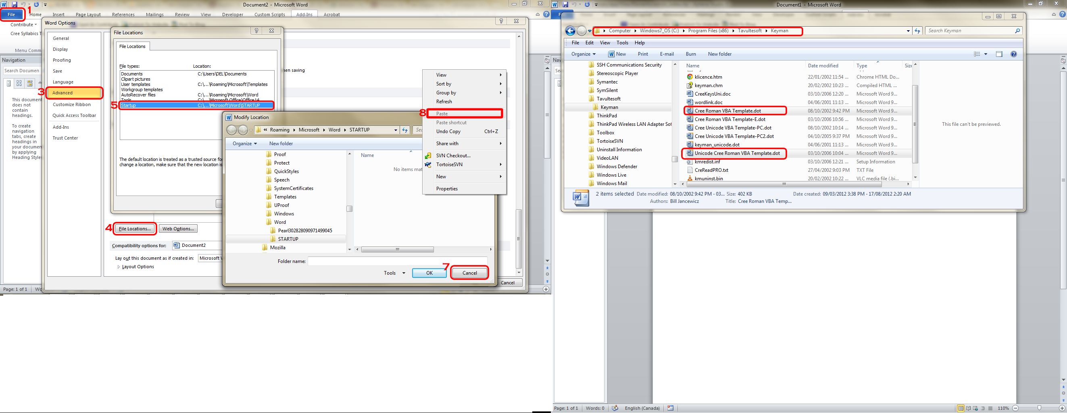Open the change view dropdown arrow in Explorer toolbar

[986, 54]
